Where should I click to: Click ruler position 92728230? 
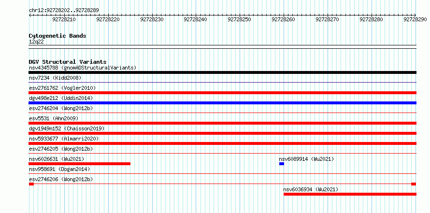[x=152, y=19]
